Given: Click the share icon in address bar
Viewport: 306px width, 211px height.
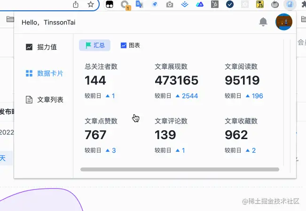Looking at the screenshot, I should (x=76, y=4).
